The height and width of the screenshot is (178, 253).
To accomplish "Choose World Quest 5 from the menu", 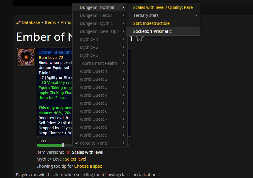I will pyautogui.click(x=100, y=103).
